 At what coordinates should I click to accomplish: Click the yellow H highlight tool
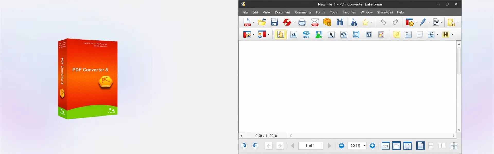(446, 34)
